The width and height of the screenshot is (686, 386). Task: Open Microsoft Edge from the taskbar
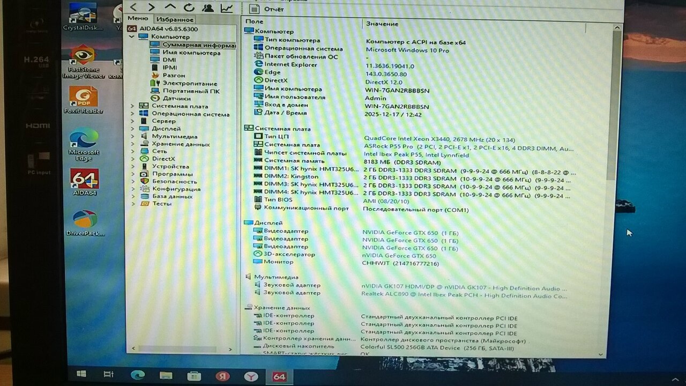pyautogui.click(x=138, y=375)
